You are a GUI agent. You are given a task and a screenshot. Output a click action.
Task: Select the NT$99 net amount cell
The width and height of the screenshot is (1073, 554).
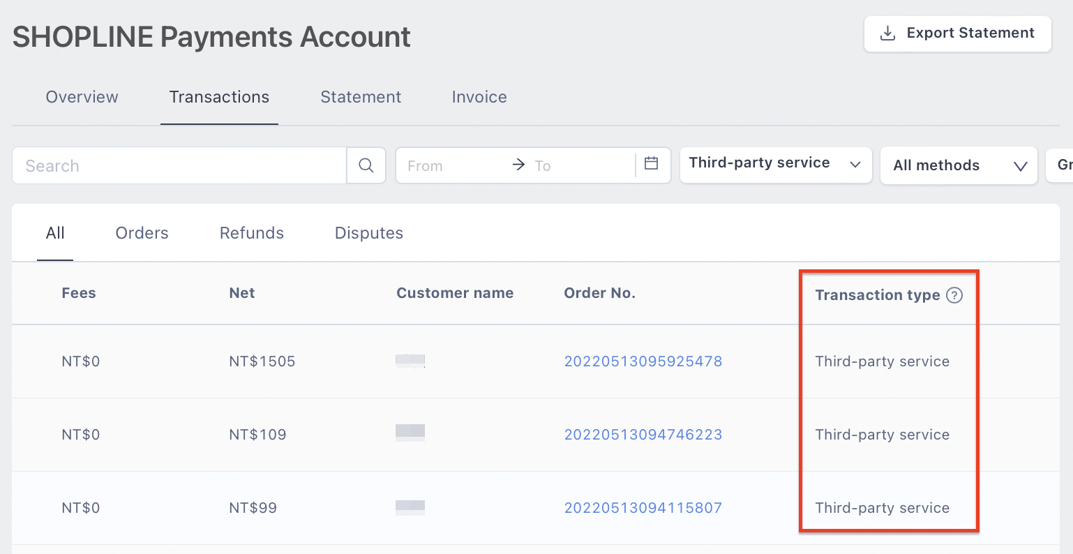(253, 508)
